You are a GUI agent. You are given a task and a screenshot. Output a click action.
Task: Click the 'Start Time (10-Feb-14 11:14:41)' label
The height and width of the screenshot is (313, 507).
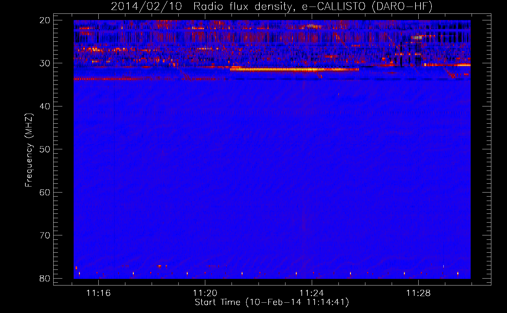pyautogui.click(x=272, y=302)
